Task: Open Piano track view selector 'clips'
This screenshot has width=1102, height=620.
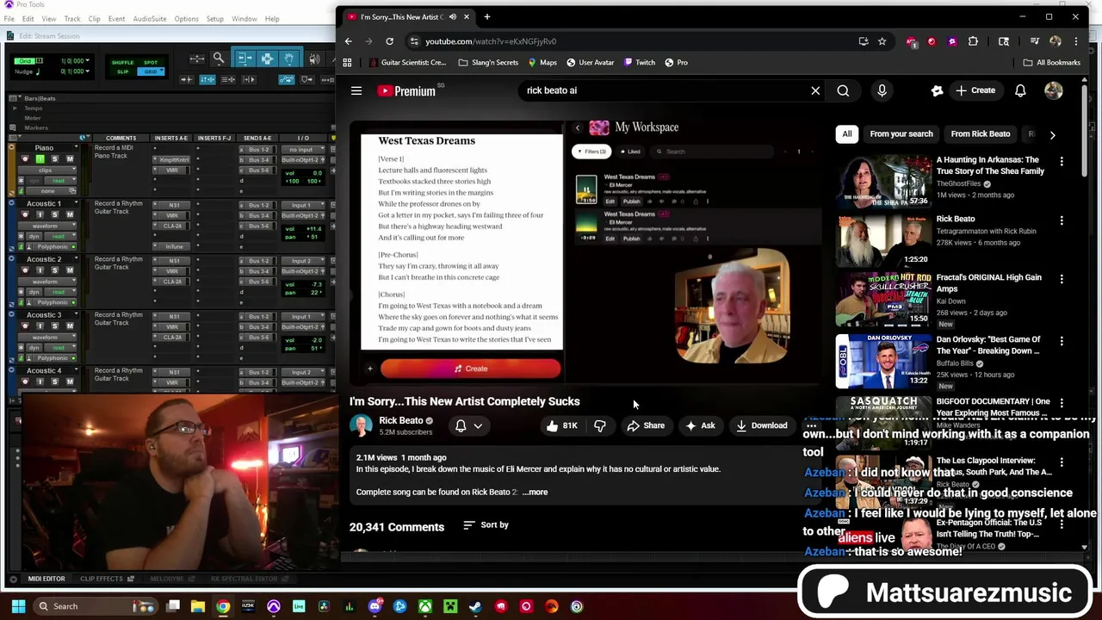Action: 46,170
